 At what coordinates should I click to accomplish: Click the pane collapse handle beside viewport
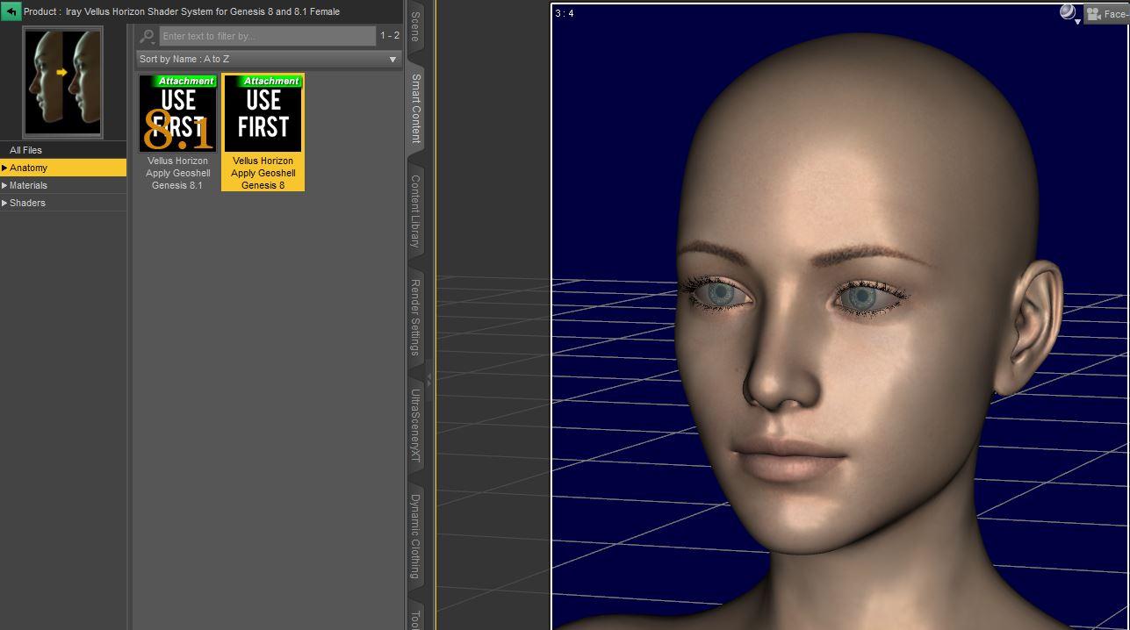tap(429, 378)
